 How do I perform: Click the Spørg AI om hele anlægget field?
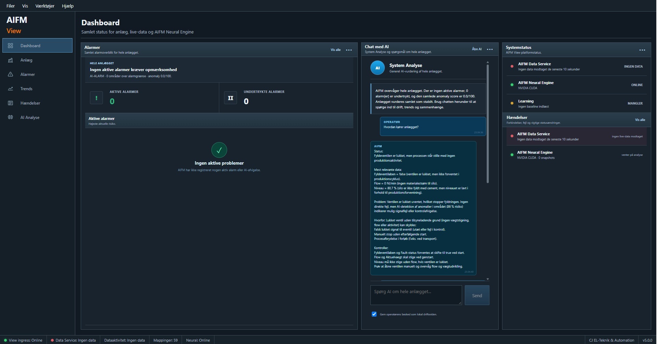(x=416, y=295)
